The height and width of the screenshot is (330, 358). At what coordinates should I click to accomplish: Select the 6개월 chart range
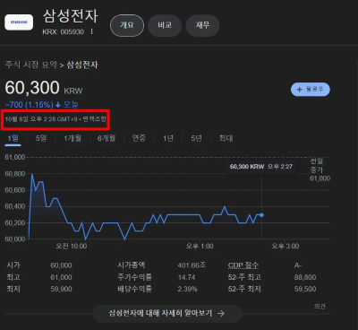[107, 138]
